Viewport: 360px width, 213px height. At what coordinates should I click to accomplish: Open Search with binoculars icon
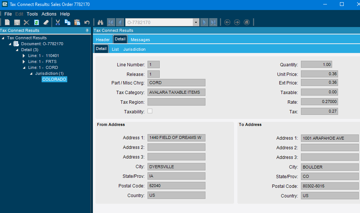100,22
